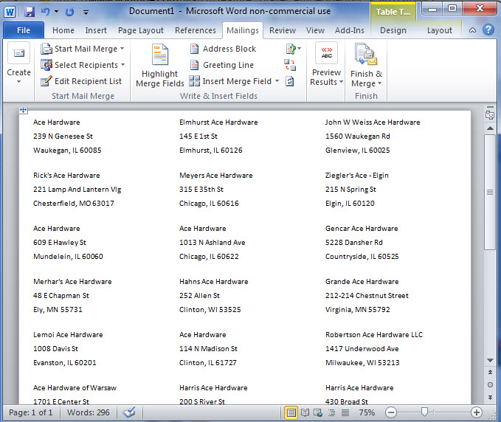
Task: Click the Save icon in the quick access toolbar
Action: pos(30,12)
